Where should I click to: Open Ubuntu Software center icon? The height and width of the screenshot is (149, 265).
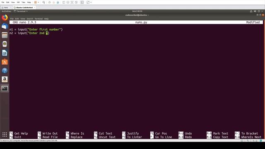point(5,62)
